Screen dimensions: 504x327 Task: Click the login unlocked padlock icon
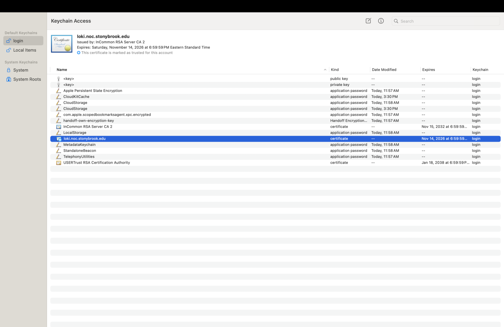tap(9, 41)
